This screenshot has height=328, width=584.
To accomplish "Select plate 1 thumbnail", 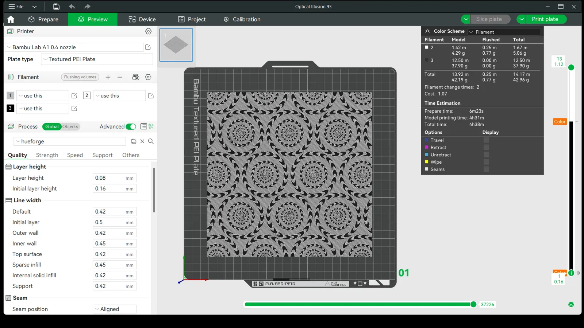I will pyautogui.click(x=176, y=45).
